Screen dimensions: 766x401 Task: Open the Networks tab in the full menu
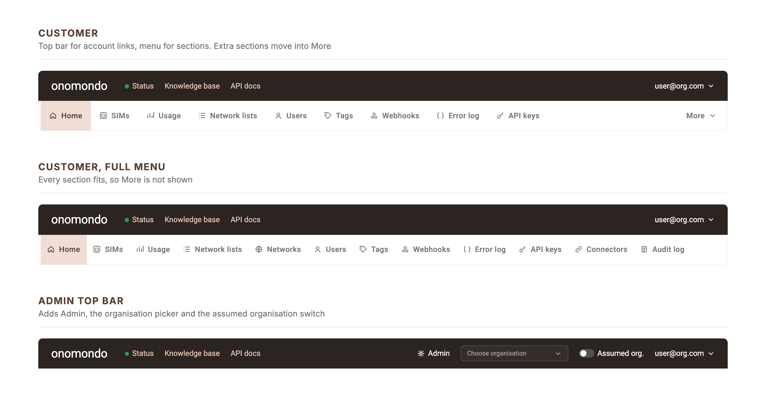coord(278,250)
